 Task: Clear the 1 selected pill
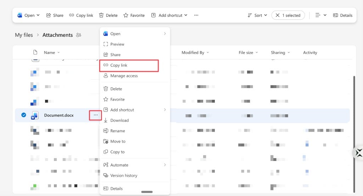[288, 15]
